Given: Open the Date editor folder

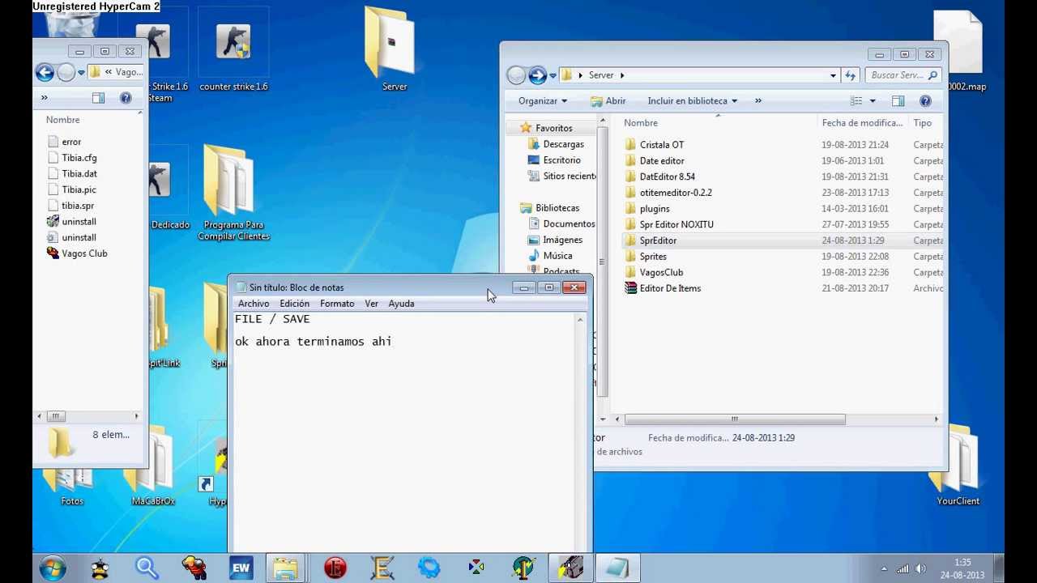Looking at the screenshot, I should [661, 161].
